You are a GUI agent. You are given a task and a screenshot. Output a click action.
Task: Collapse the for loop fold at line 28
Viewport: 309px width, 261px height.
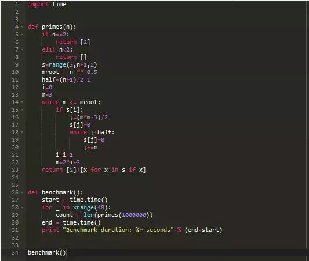point(22,207)
